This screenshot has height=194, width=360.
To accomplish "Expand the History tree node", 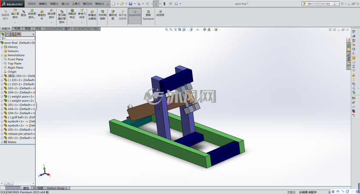I will click(x=2, y=47).
